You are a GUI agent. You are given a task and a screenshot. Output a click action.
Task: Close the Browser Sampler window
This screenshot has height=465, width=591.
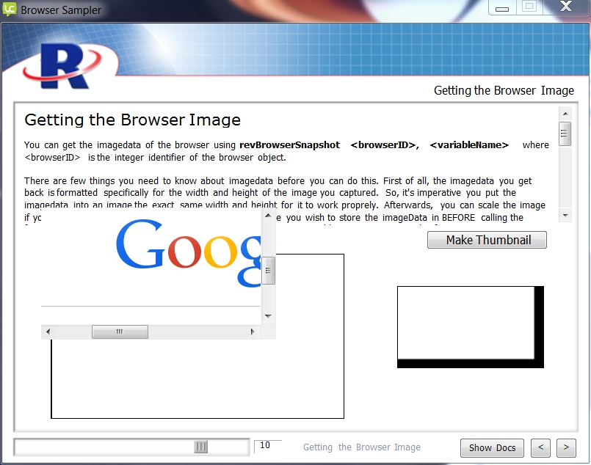point(566,7)
